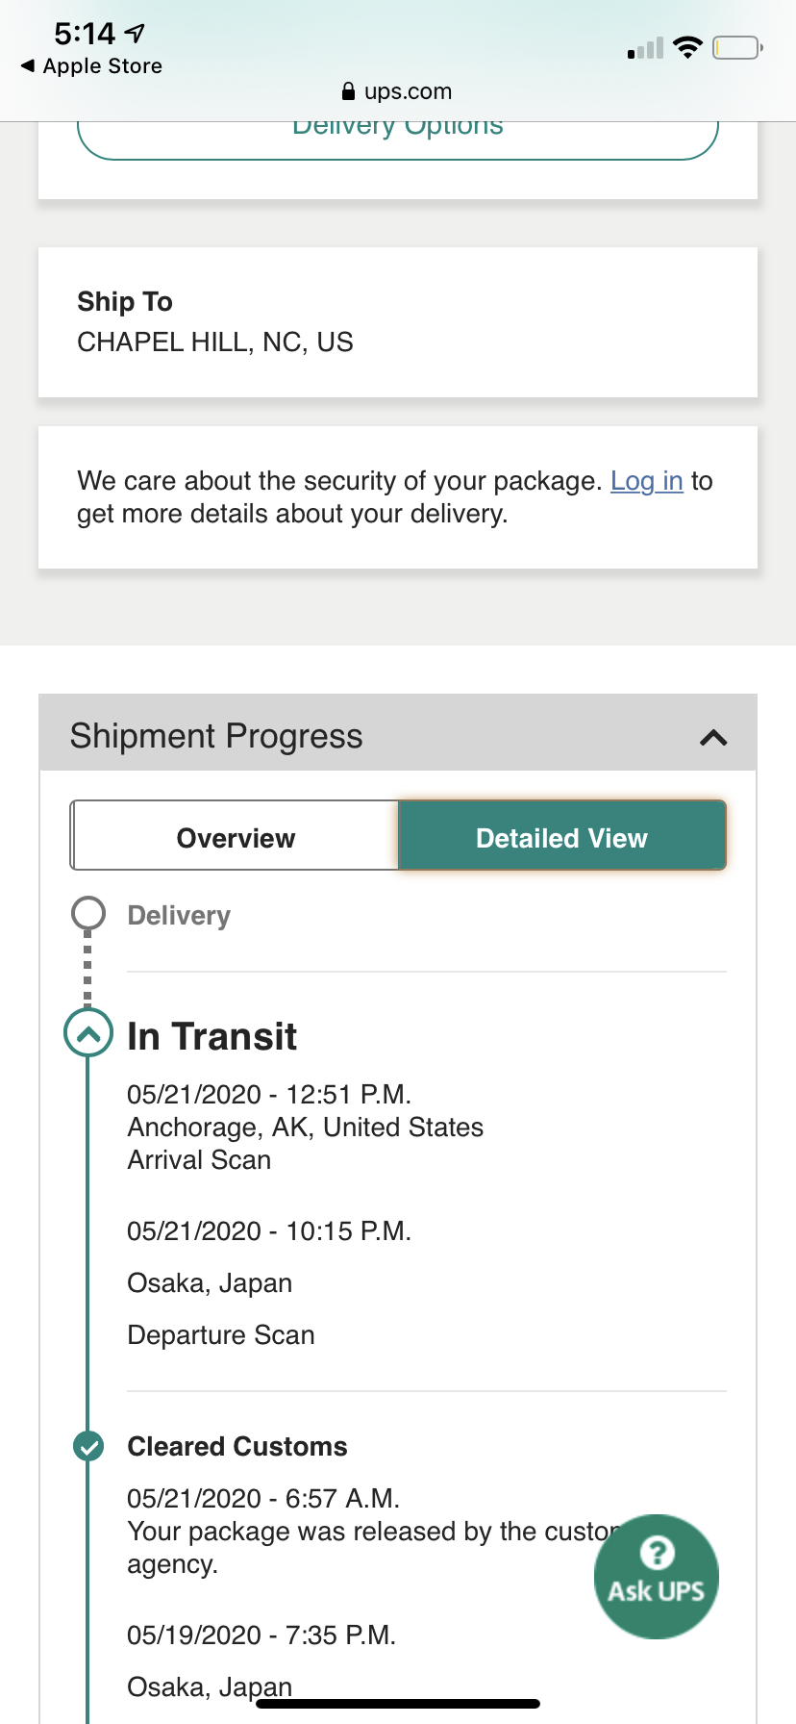Select the Detailed View tab
The image size is (796, 1724).
click(561, 837)
